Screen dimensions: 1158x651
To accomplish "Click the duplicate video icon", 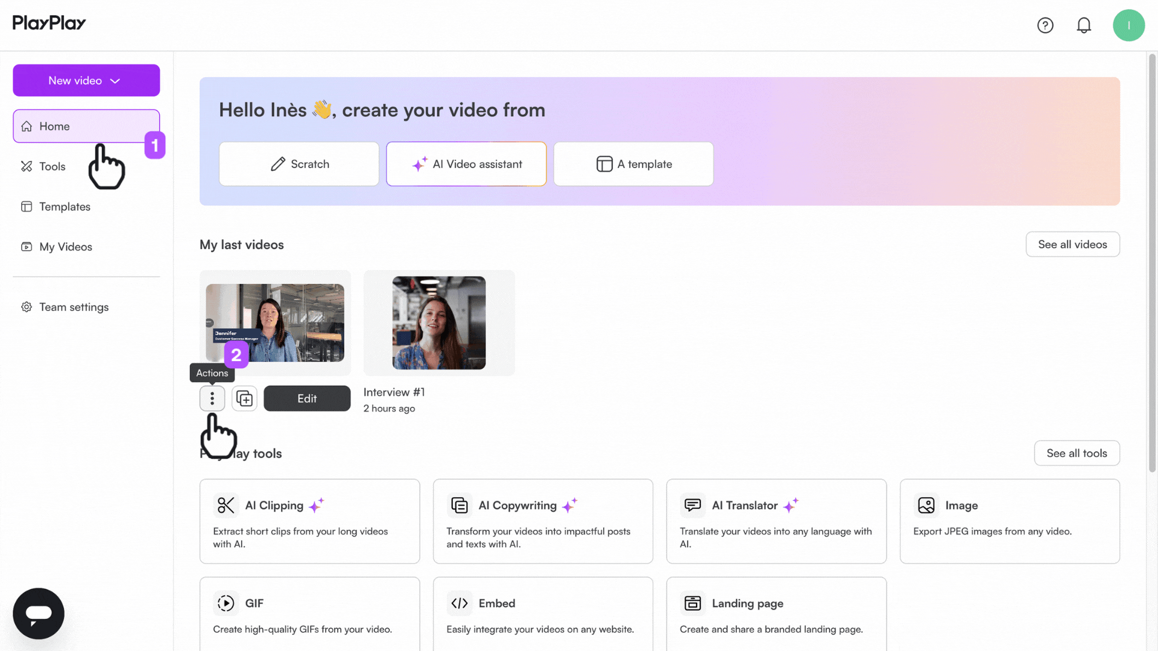I will pos(244,398).
